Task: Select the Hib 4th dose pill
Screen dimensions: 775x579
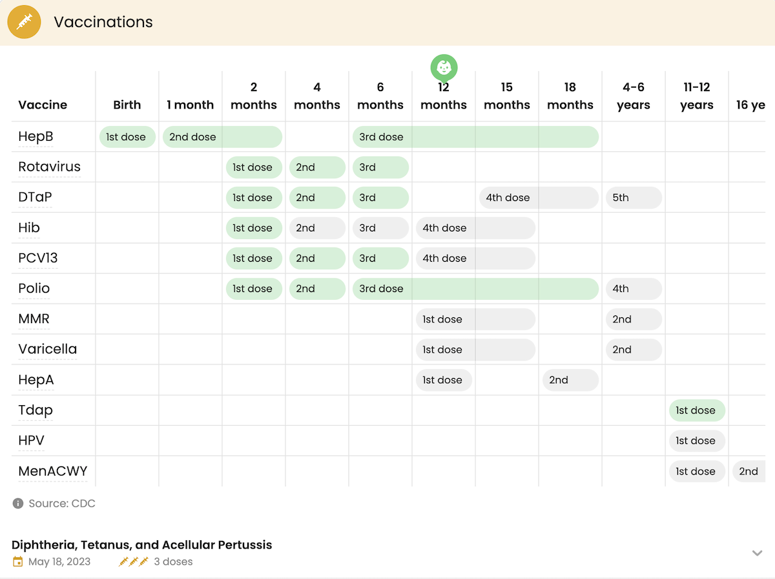Action: 475,228
